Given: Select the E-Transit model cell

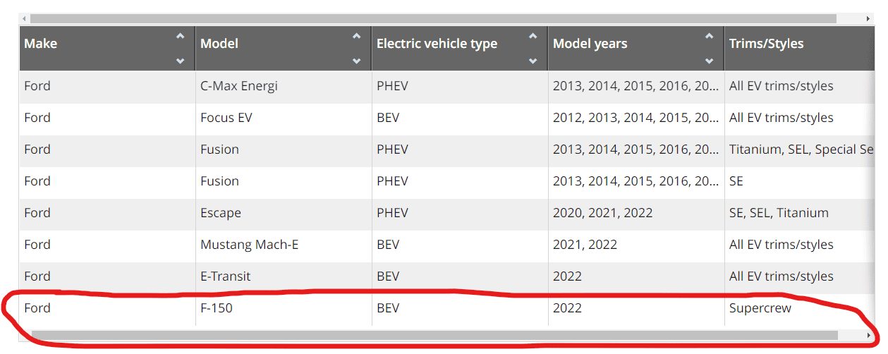Looking at the screenshot, I should (x=226, y=276).
